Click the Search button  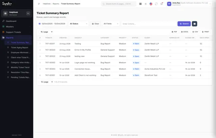tap(184, 24)
